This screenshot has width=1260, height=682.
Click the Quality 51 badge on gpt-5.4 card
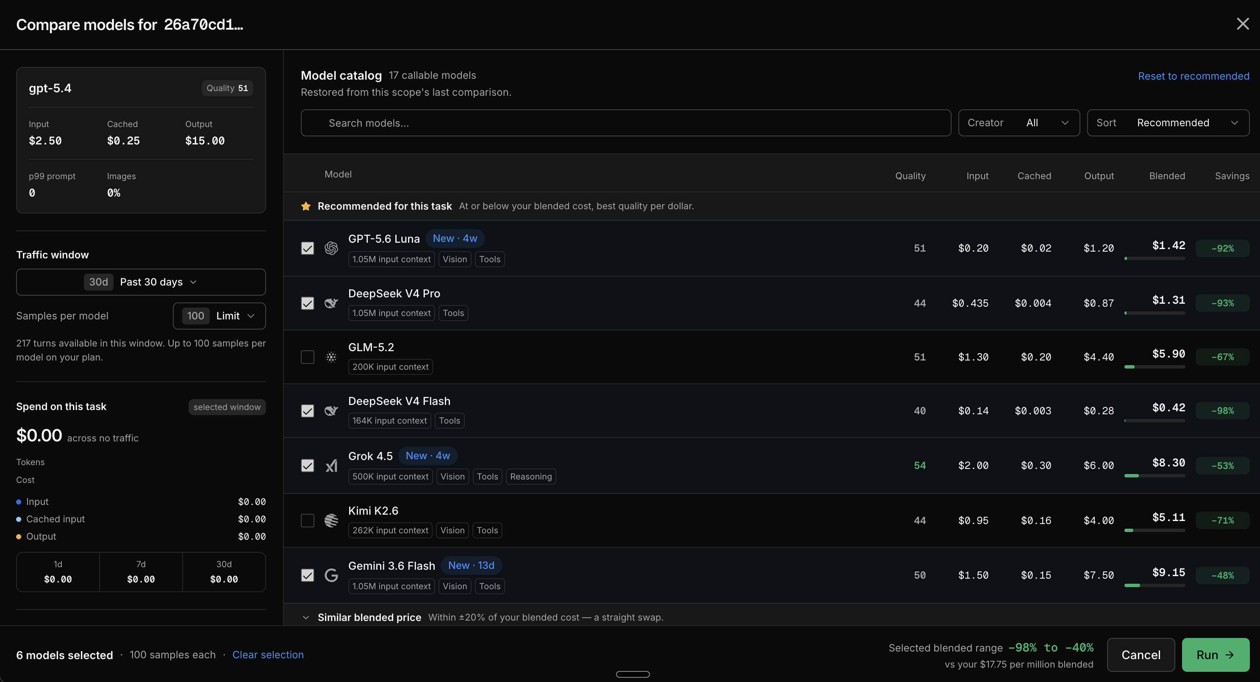click(x=227, y=88)
